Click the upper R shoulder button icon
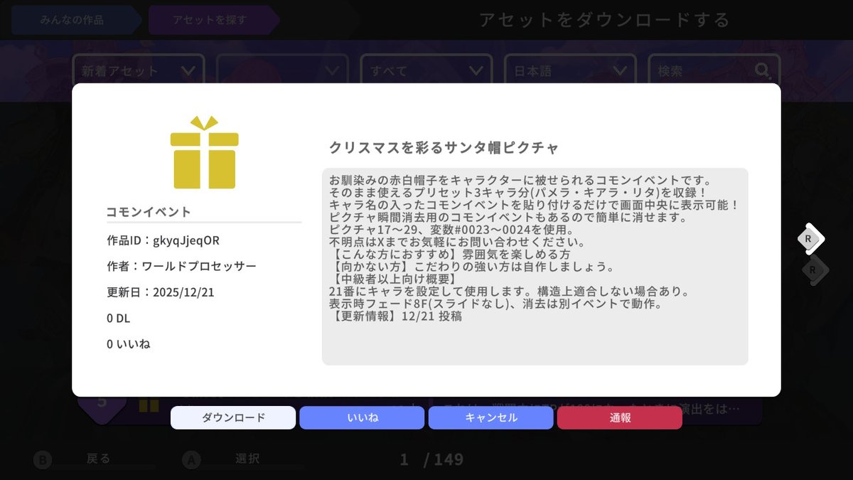The image size is (853, 480). 810,238
